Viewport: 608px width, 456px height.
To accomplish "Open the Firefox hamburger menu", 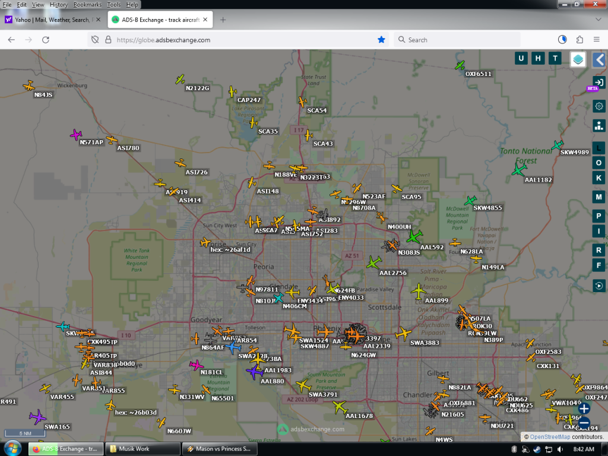I will [596, 40].
